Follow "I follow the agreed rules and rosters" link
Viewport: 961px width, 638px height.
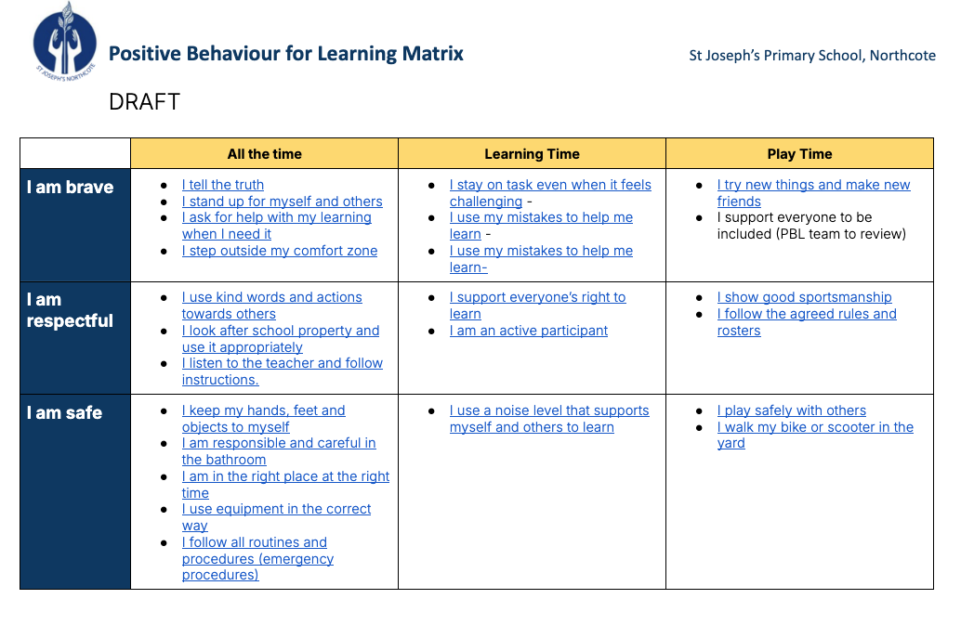(x=807, y=322)
